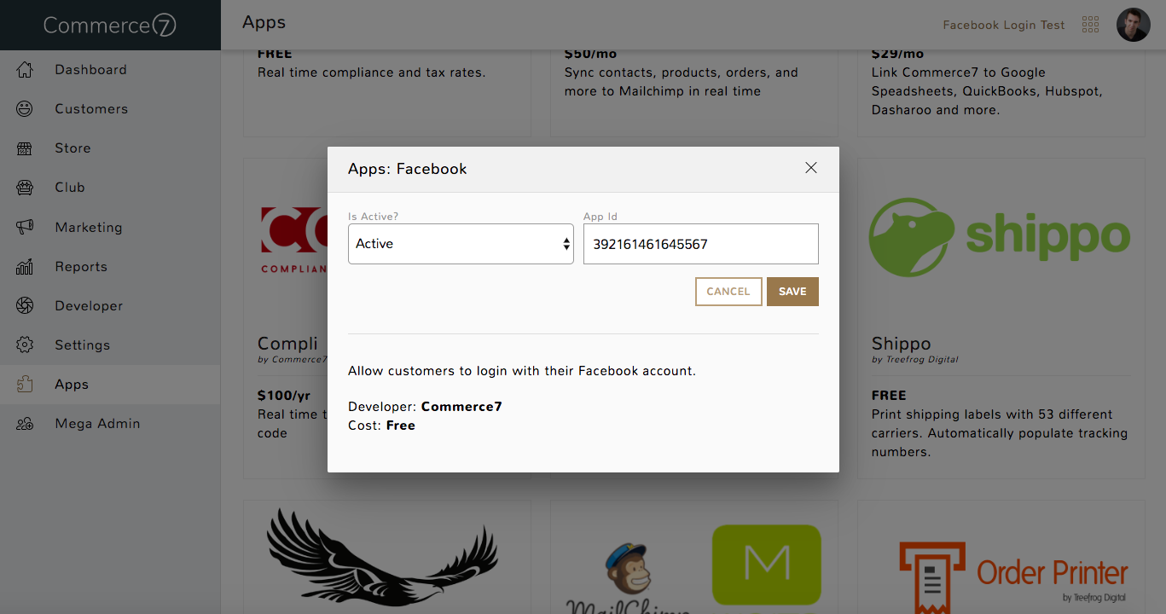Viewport: 1166px width, 614px height.
Task: Click 'by Treefrog Digital' under Shippo
Action: (x=914, y=360)
